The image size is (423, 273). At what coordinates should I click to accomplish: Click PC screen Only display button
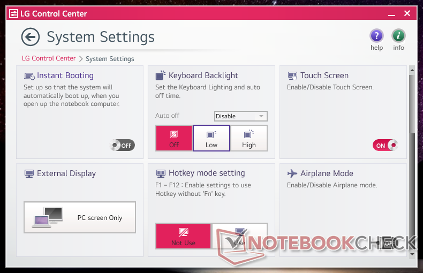80,217
